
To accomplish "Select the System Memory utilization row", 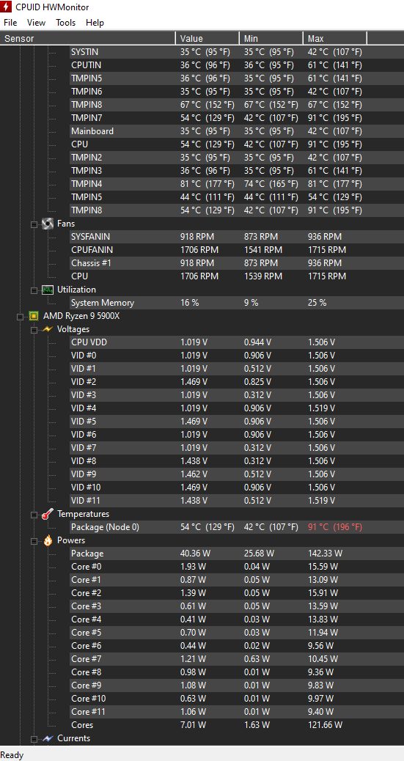I will [237, 303].
